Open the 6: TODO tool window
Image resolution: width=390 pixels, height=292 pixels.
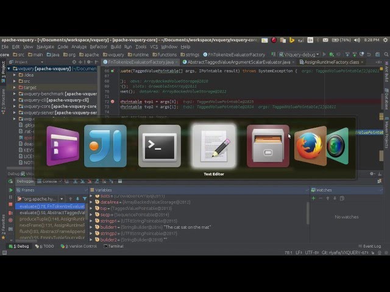[44, 246]
